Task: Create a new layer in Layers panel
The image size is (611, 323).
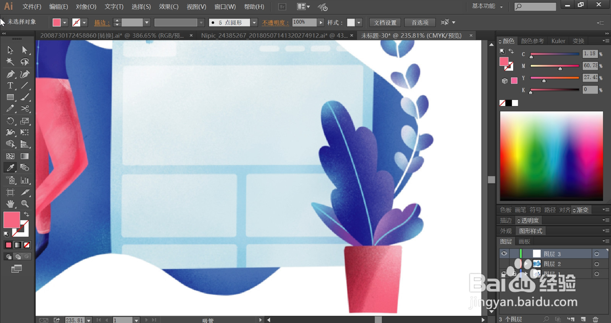Action: coord(583,319)
